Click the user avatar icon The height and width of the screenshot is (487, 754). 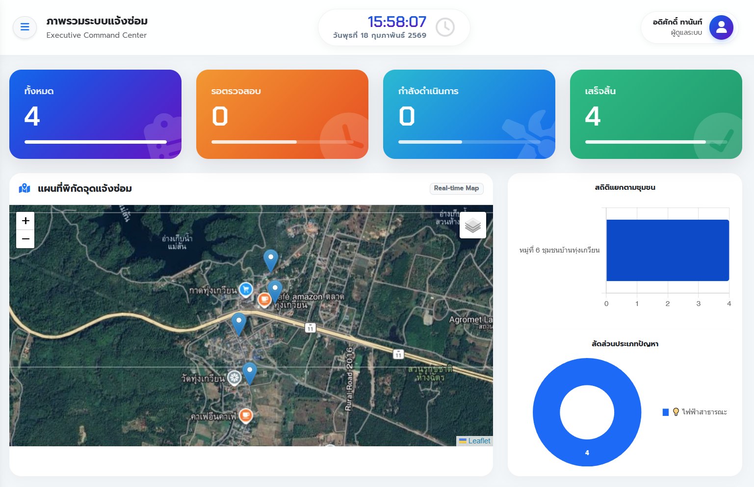(721, 27)
